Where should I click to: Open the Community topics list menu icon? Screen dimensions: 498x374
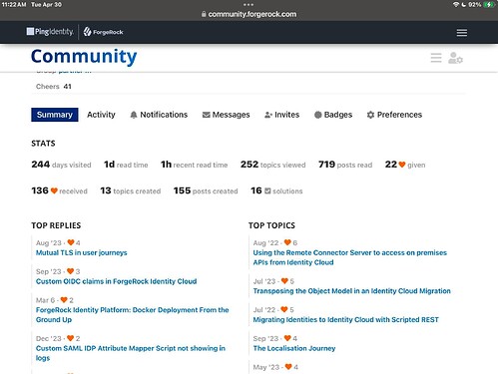(436, 58)
